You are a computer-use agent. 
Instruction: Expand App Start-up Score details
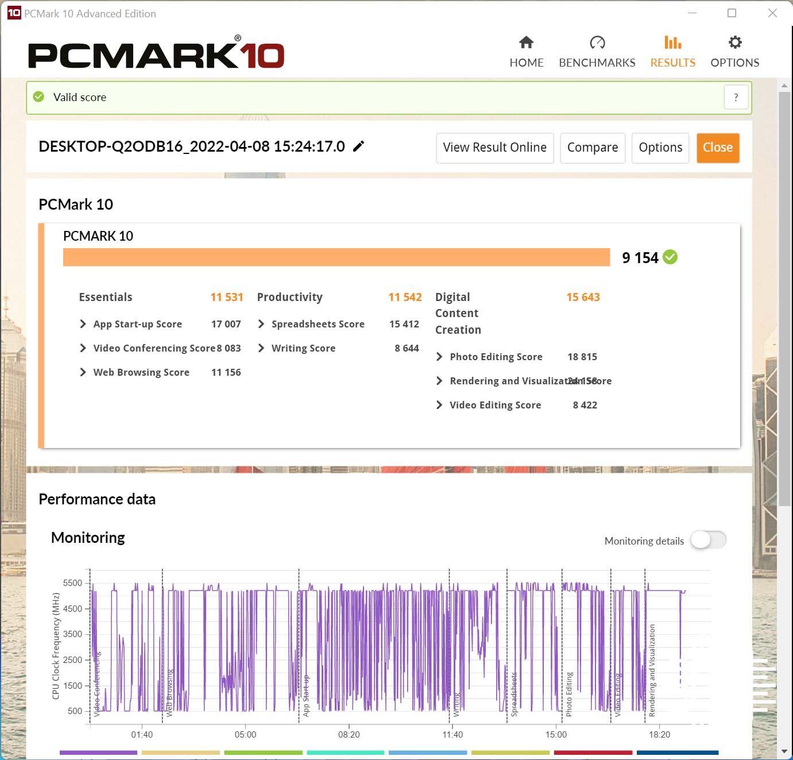point(83,324)
